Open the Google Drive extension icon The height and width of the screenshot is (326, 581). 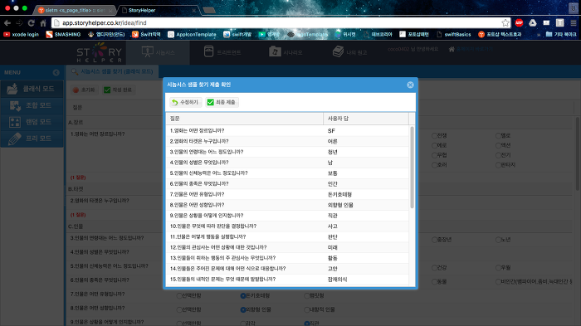tap(533, 23)
